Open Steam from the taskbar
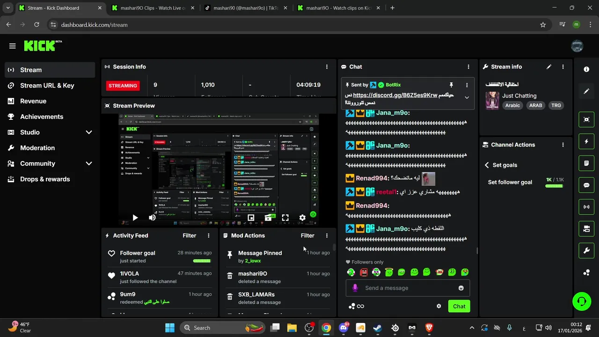599x337 pixels. point(378,328)
